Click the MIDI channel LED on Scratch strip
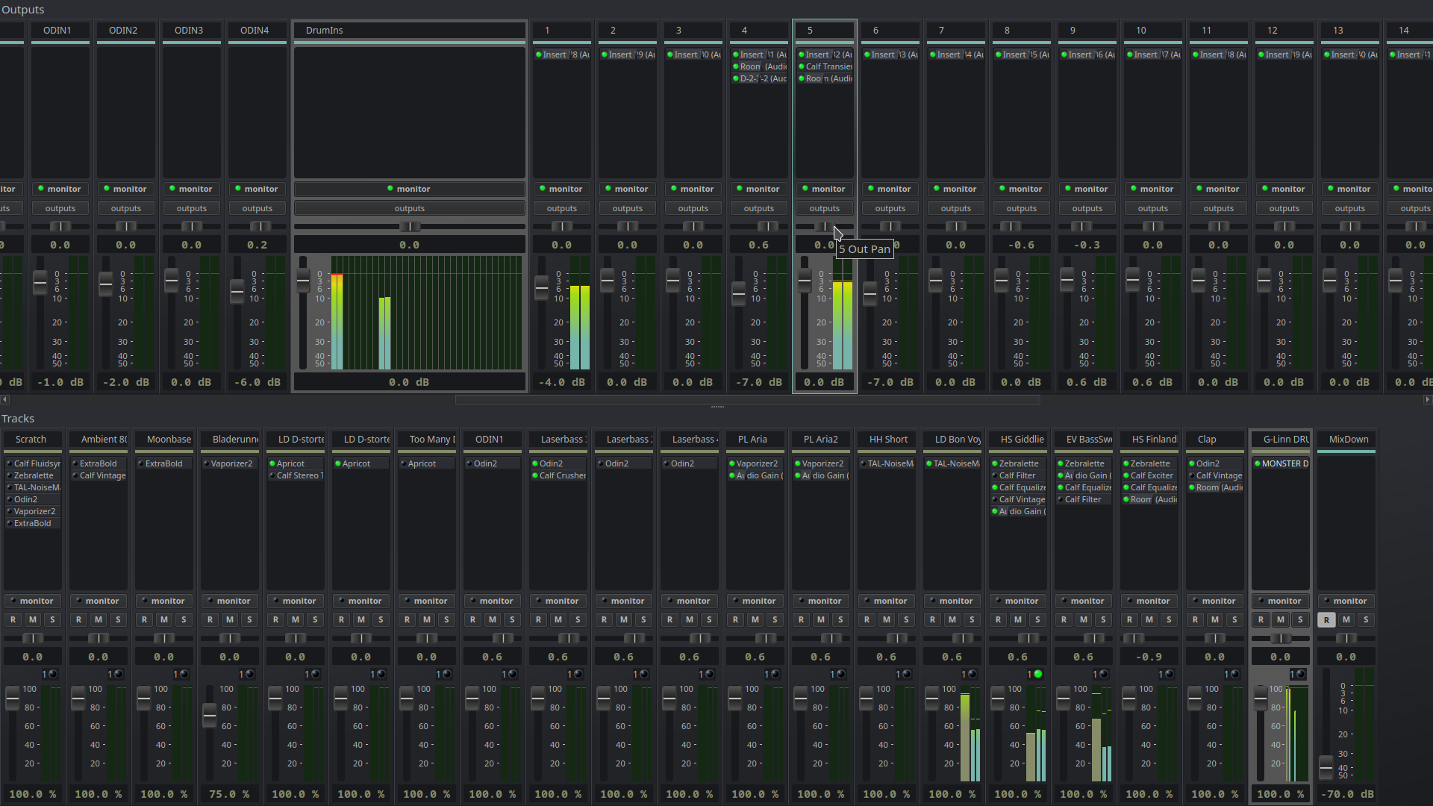Image resolution: width=1433 pixels, height=806 pixels. point(52,674)
